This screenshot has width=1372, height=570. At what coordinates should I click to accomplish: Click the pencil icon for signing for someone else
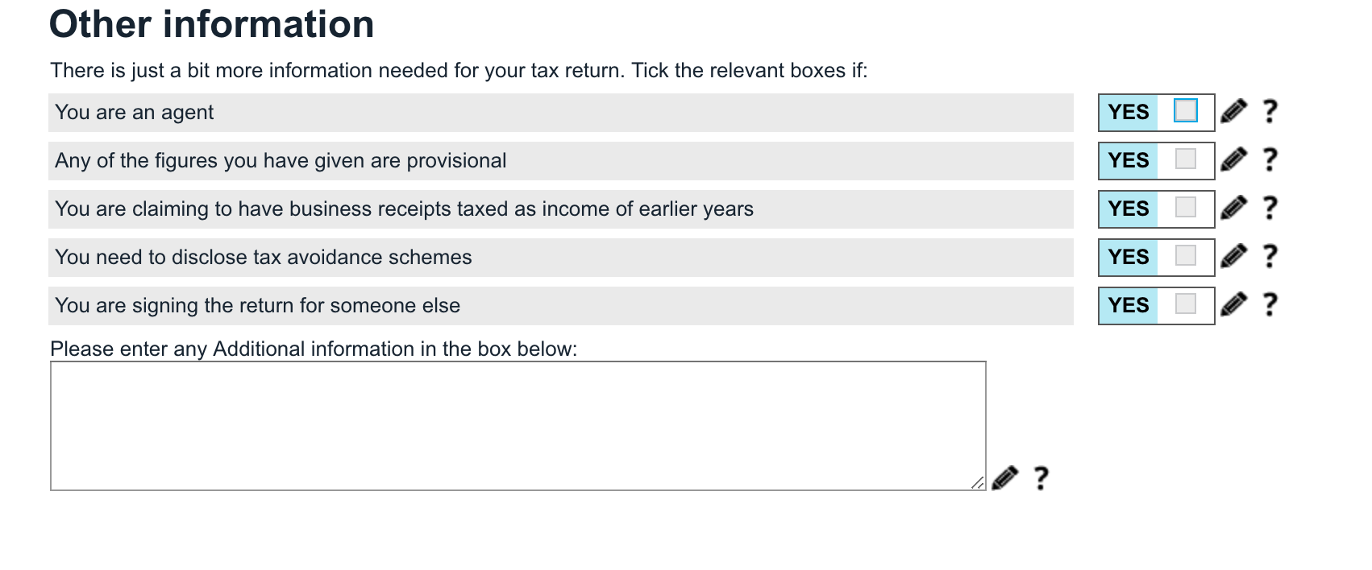(1233, 304)
